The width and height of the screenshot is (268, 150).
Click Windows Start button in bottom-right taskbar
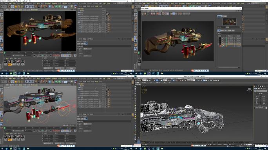pyautogui.click(x=136, y=149)
